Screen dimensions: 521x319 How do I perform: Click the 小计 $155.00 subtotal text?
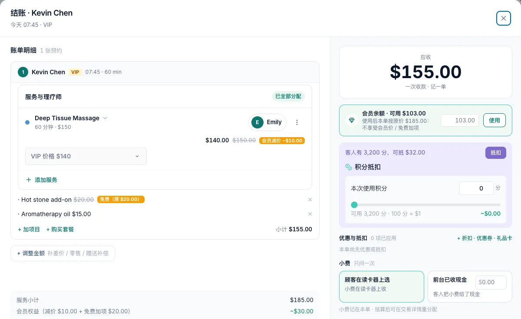(294, 229)
